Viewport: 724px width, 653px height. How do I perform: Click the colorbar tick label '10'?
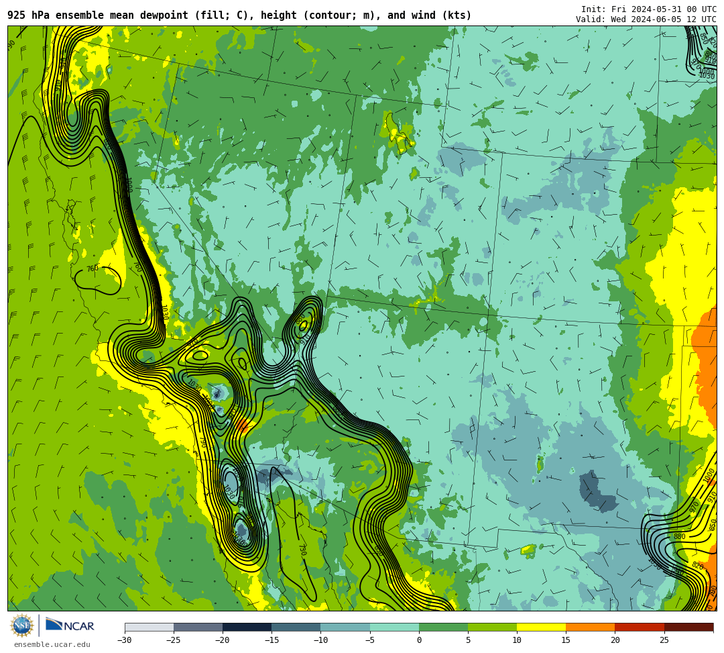click(517, 640)
